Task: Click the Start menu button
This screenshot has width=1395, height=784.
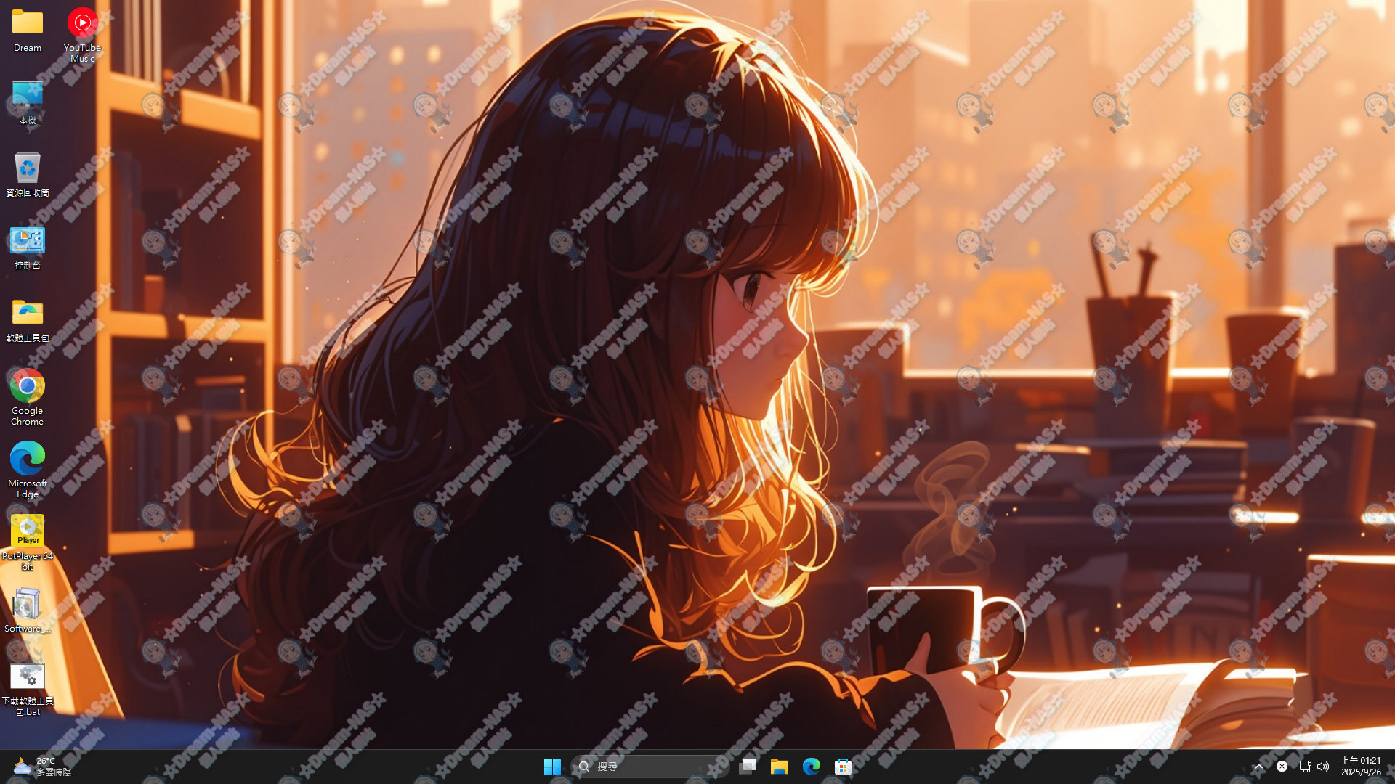Action: click(x=552, y=766)
